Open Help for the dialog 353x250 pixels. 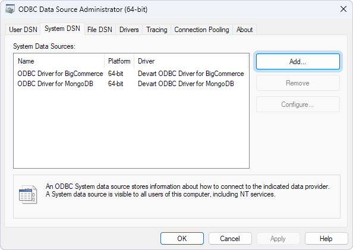click(x=326, y=239)
